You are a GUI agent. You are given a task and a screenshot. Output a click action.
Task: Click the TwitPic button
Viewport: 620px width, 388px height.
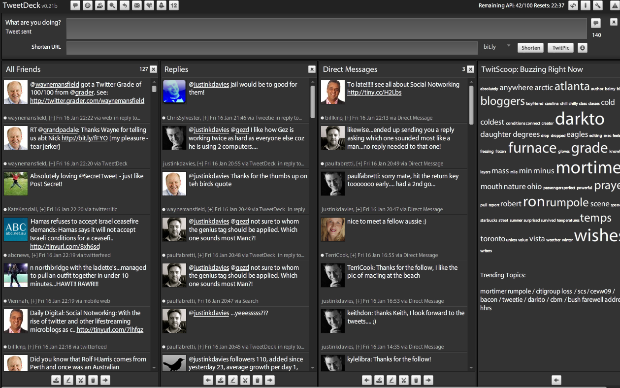tap(561, 48)
